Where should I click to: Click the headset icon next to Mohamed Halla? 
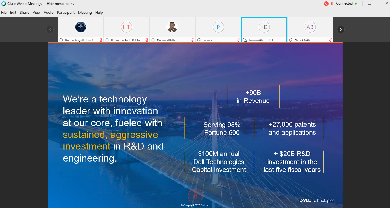[153, 40]
